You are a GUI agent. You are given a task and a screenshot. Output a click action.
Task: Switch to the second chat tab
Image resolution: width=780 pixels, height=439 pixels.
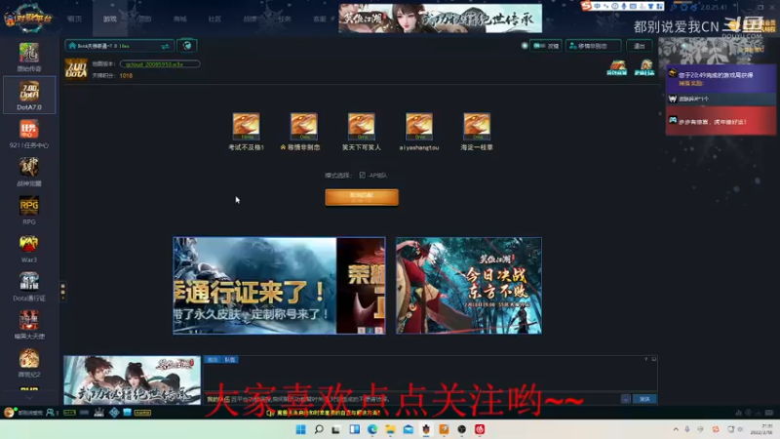click(230, 359)
